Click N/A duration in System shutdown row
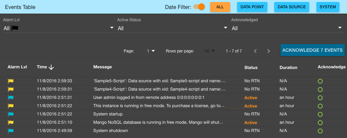This screenshot has height=138, width=347. pos(283,131)
